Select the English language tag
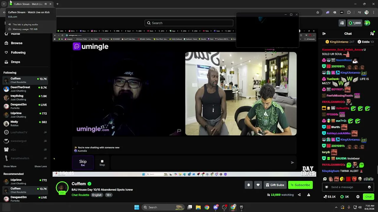Viewport: 378px width, 212px height. point(97,195)
